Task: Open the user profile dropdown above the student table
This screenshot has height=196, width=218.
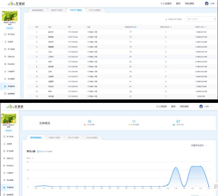Action: click(x=211, y=3)
